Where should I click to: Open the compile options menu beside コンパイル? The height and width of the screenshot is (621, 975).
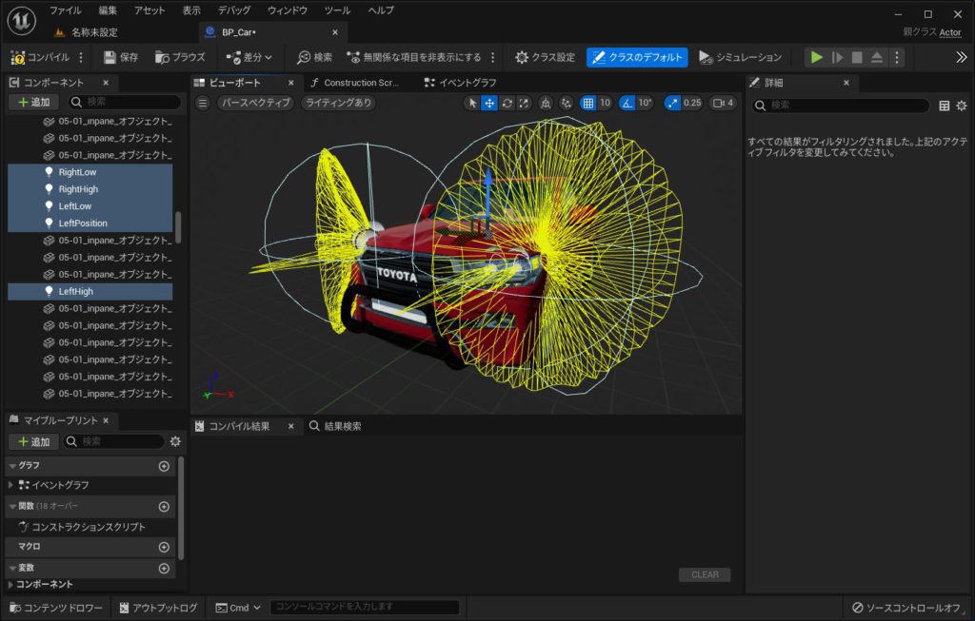pyautogui.click(x=81, y=58)
